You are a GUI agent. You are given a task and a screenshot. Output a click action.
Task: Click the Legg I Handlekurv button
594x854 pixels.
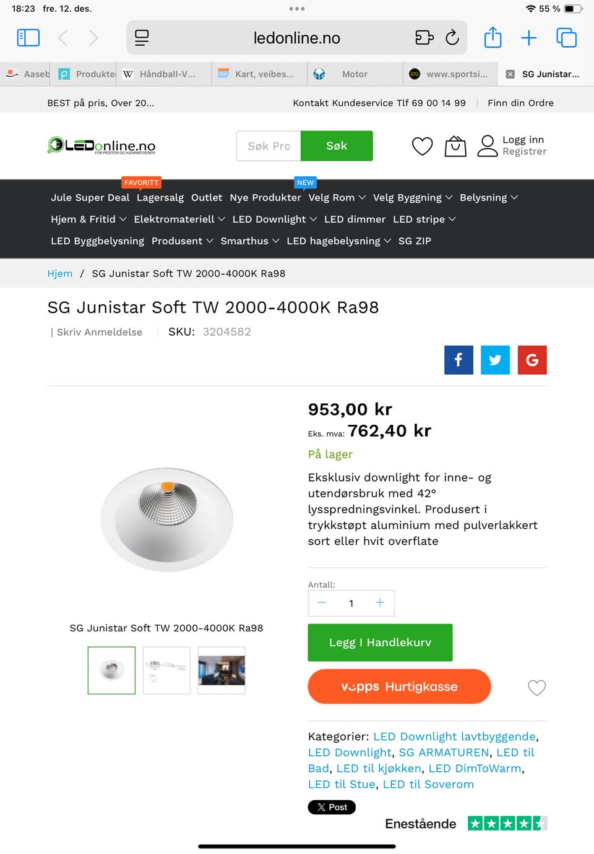(x=380, y=643)
